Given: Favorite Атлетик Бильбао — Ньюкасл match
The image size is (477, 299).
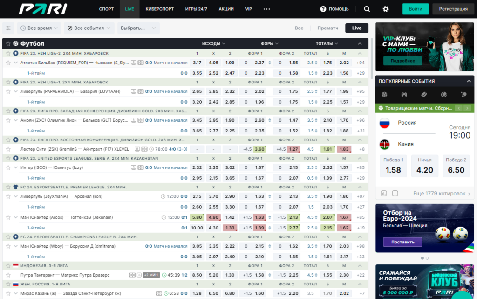Looking at the screenshot, I should point(8,63).
